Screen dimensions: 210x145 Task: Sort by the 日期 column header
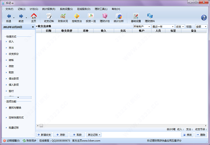48,31
